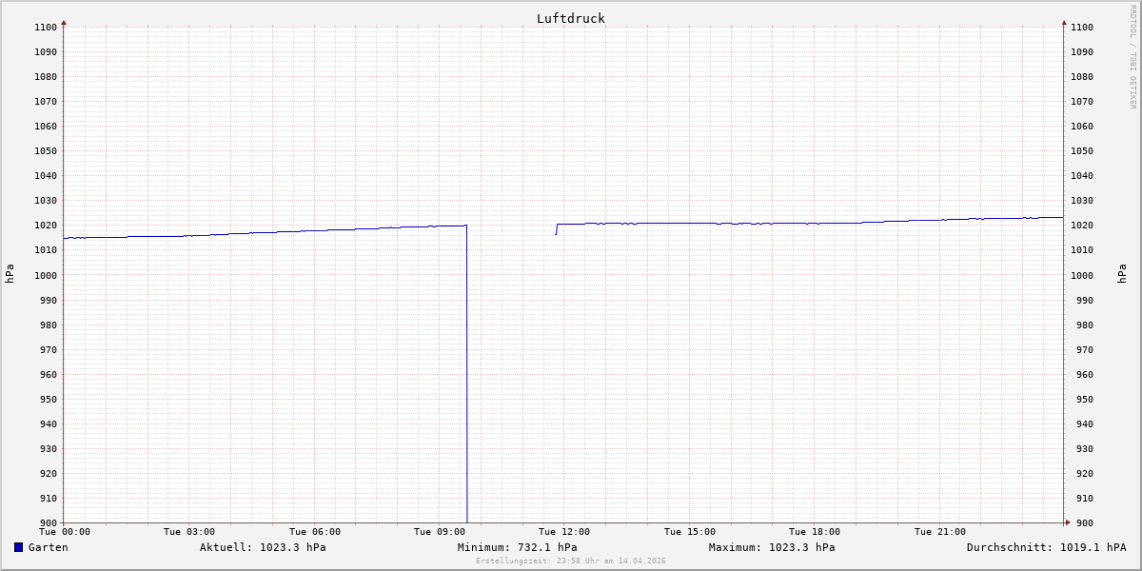Click the 1000 label on right axis
This screenshot has height=571, width=1142.
pos(1082,275)
